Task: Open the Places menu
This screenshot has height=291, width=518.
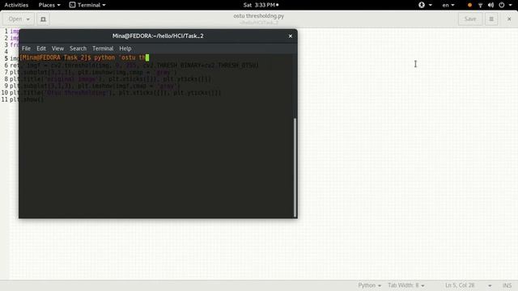Action: click(49, 5)
